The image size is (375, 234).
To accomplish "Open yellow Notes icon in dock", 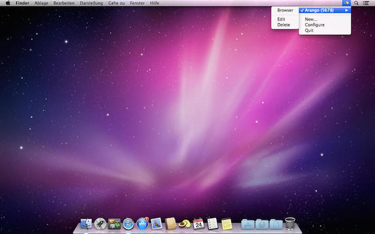I will click(x=227, y=224).
